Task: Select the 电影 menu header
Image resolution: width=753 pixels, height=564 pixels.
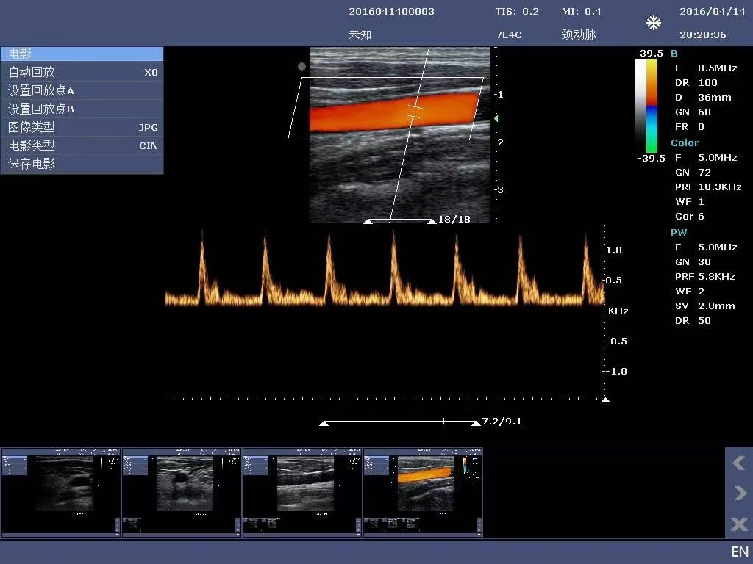Action: [x=82, y=54]
